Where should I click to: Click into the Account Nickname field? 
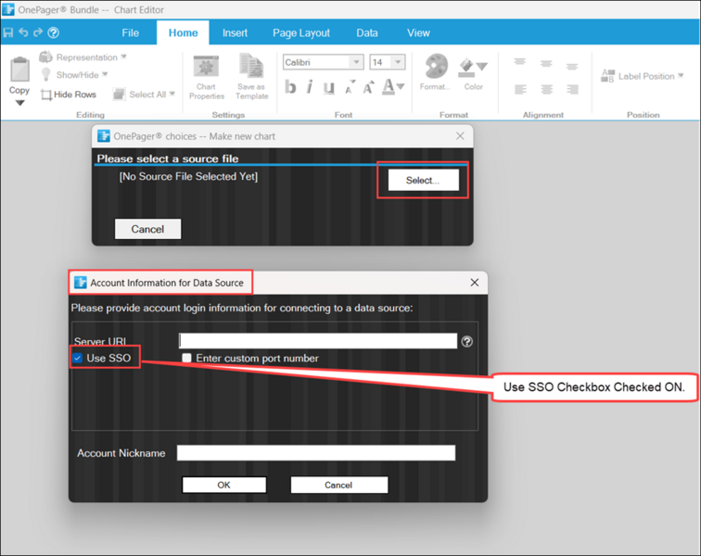(x=316, y=453)
